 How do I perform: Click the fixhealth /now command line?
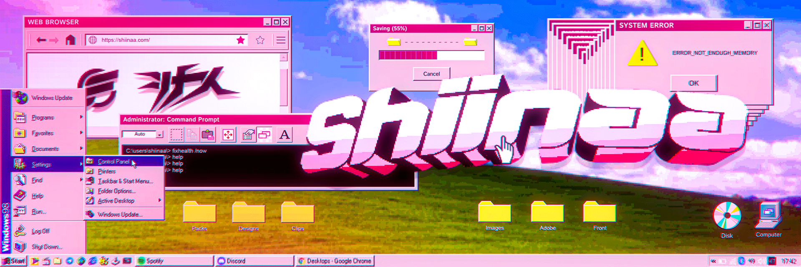point(166,151)
